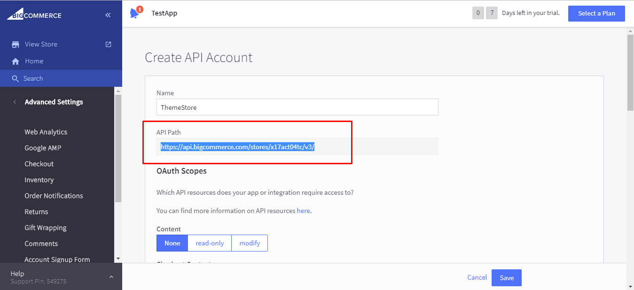Set Content scope to modify

(x=250, y=243)
